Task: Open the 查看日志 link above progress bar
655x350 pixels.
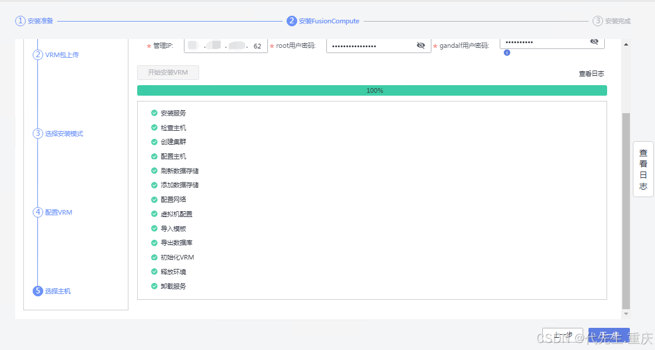Action: click(591, 73)
